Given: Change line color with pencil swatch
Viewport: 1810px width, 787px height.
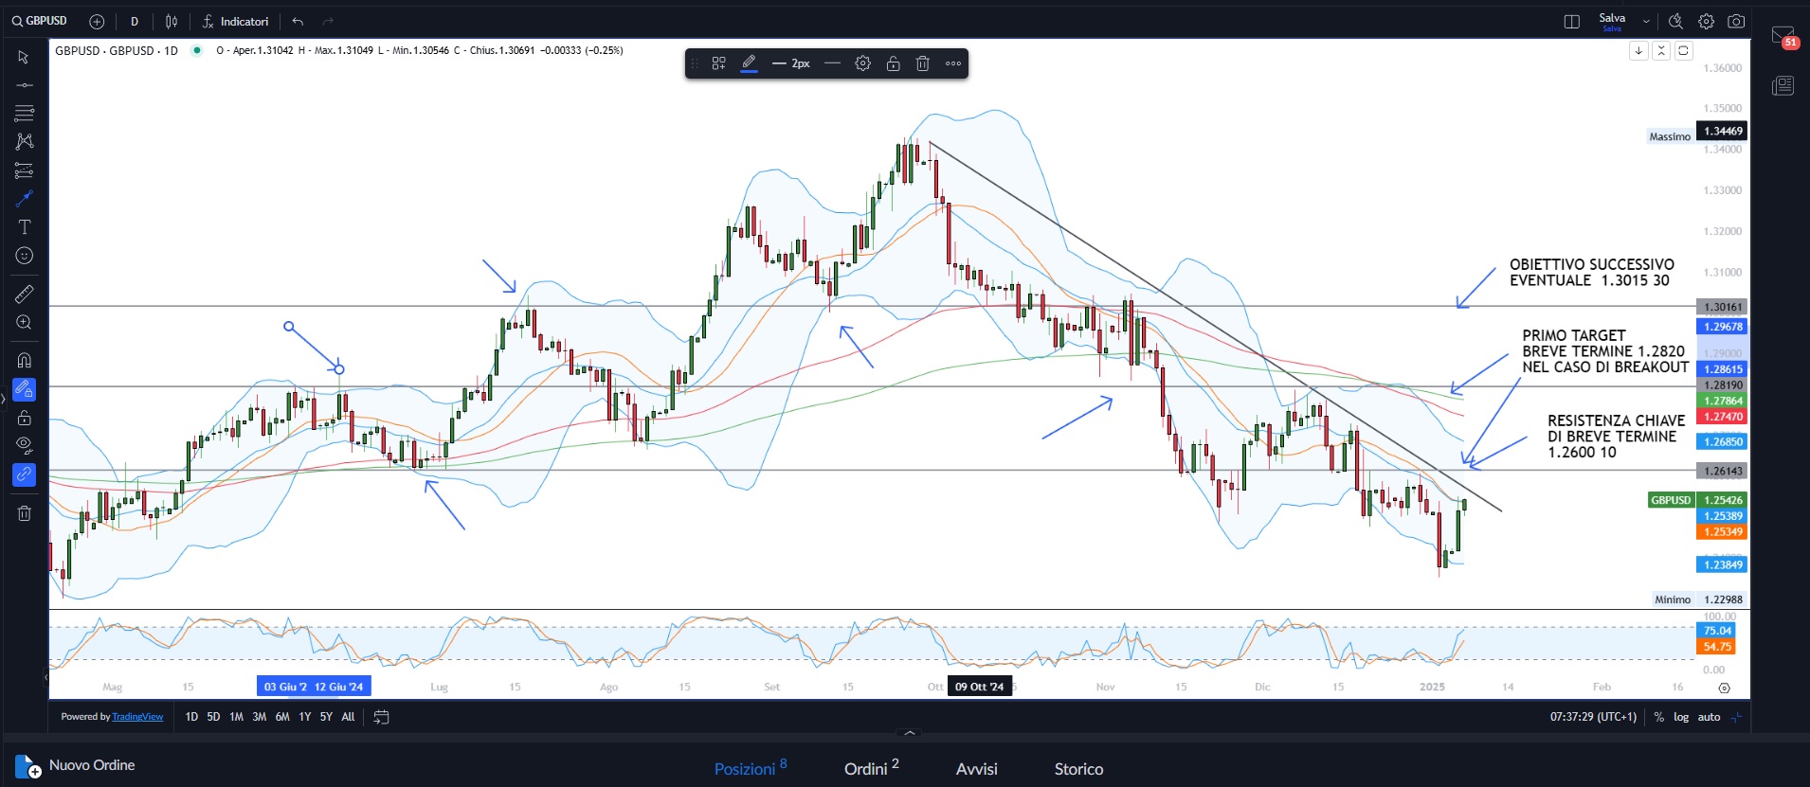Looking at the screenshot, I should point(749,63).
